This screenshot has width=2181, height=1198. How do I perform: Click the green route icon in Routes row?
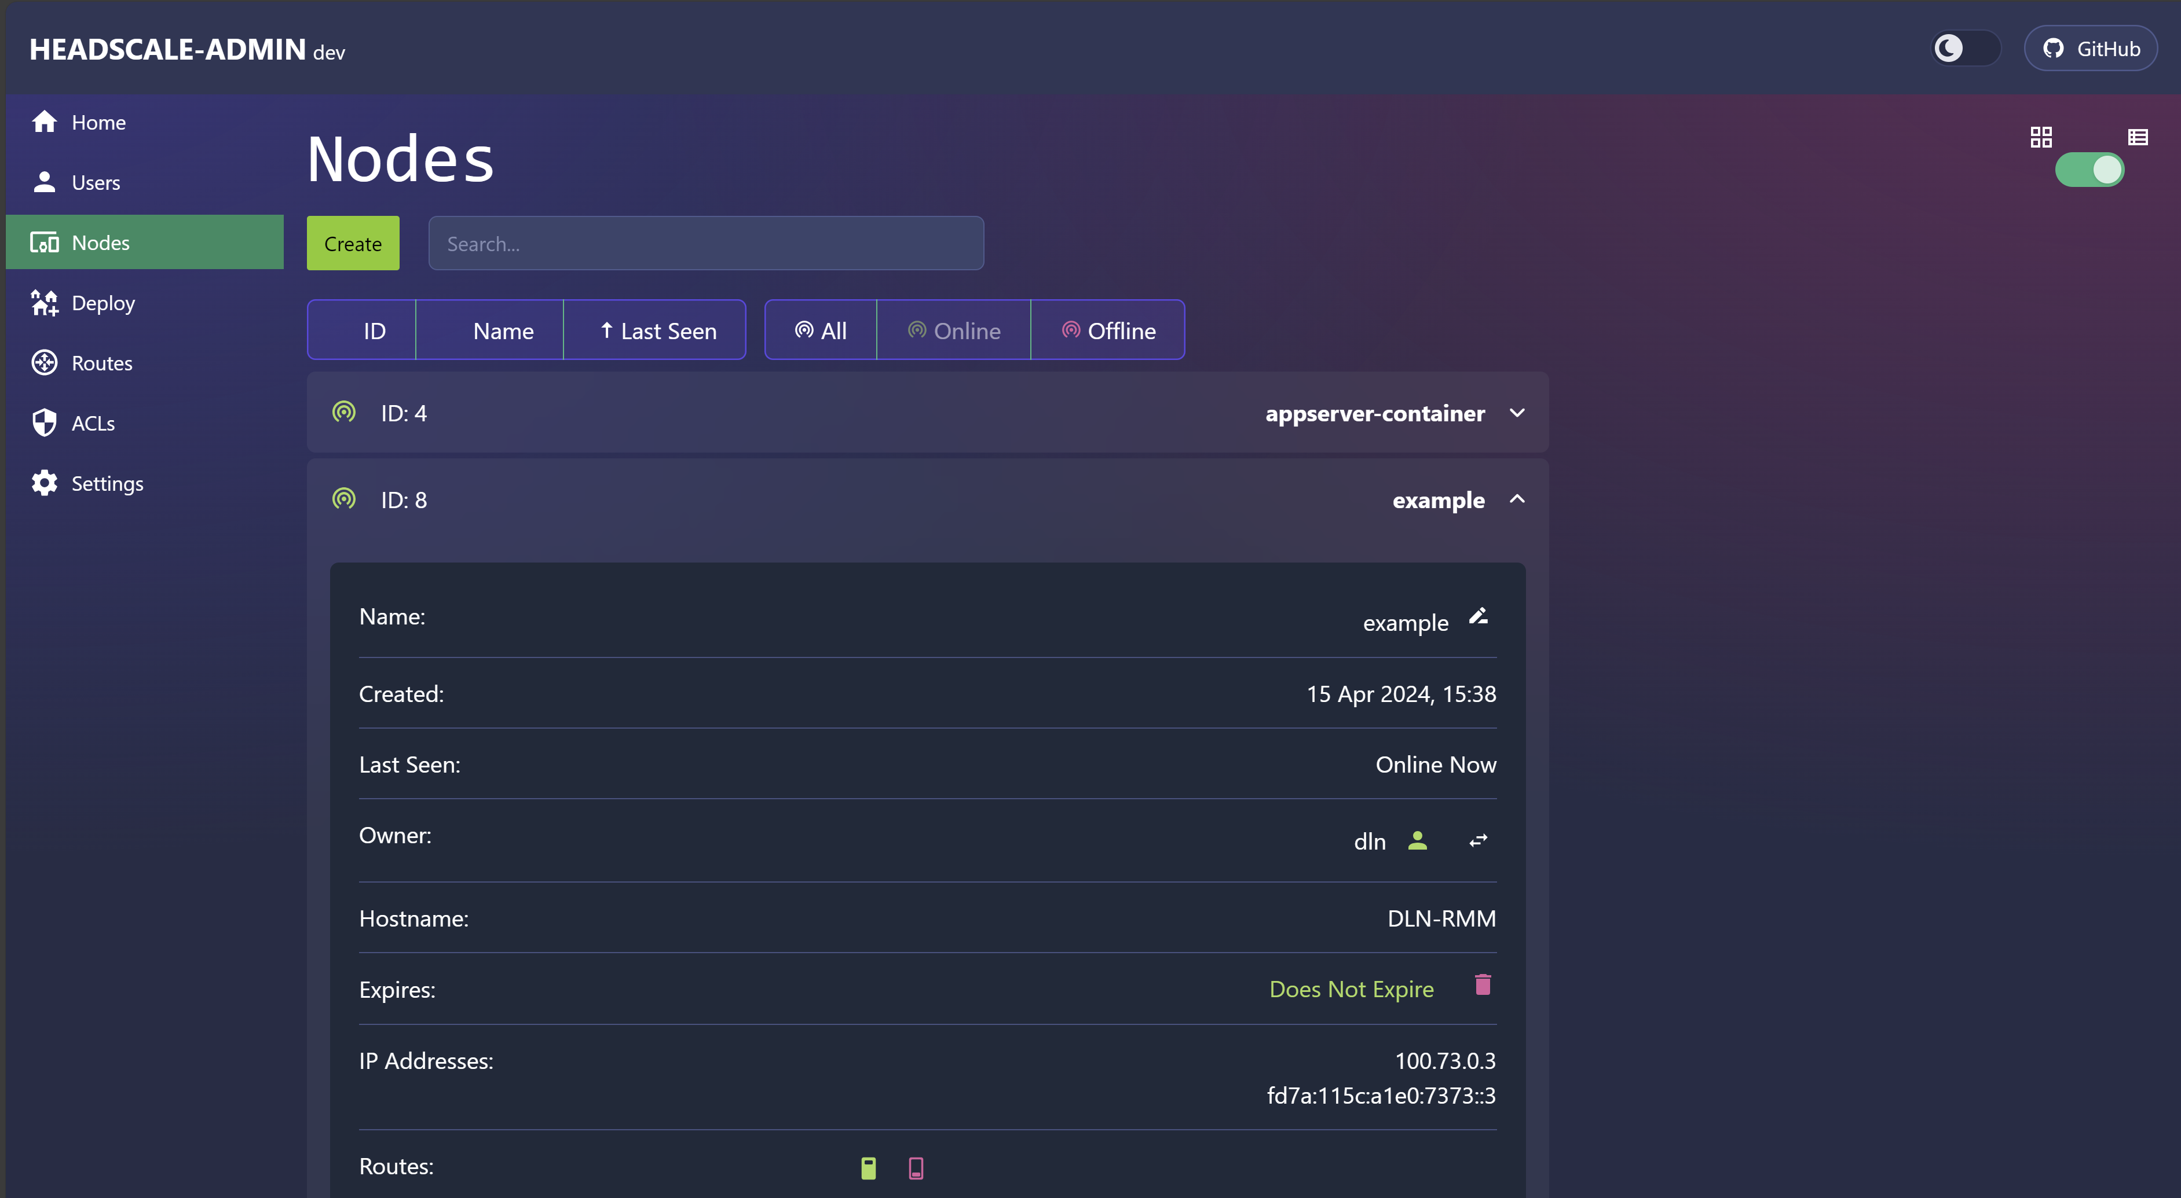pyautogui.click(x=869, y=1167)
